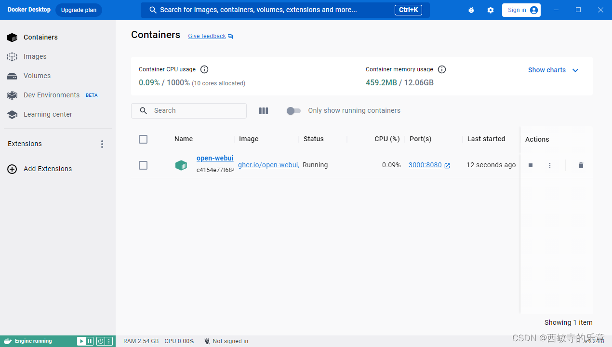The height and width of the screenshot is (347, 612).
Task: Open Extensions three-dot menu
Action: click(102, 144)
